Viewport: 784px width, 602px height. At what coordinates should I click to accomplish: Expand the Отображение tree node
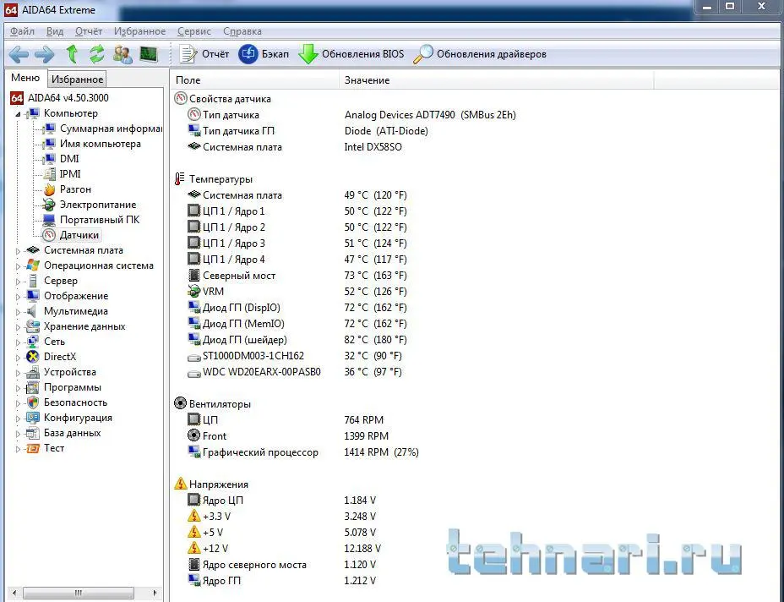coord(18,297)
